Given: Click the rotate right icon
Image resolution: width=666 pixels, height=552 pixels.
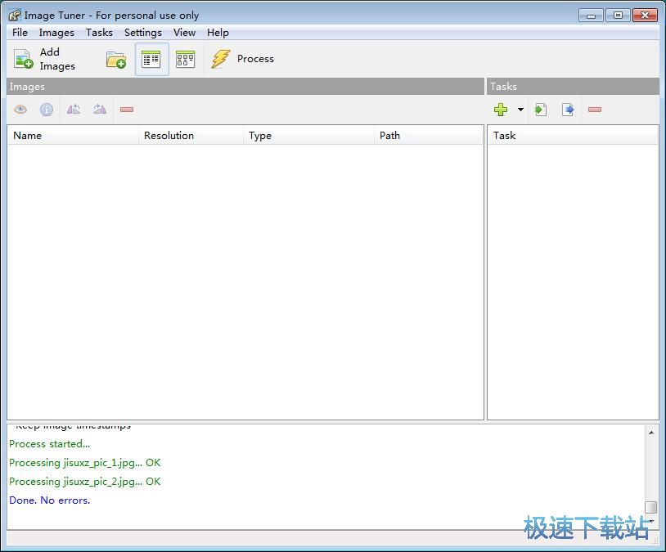Looking at the screenshot, I should [x=100, y=110].
